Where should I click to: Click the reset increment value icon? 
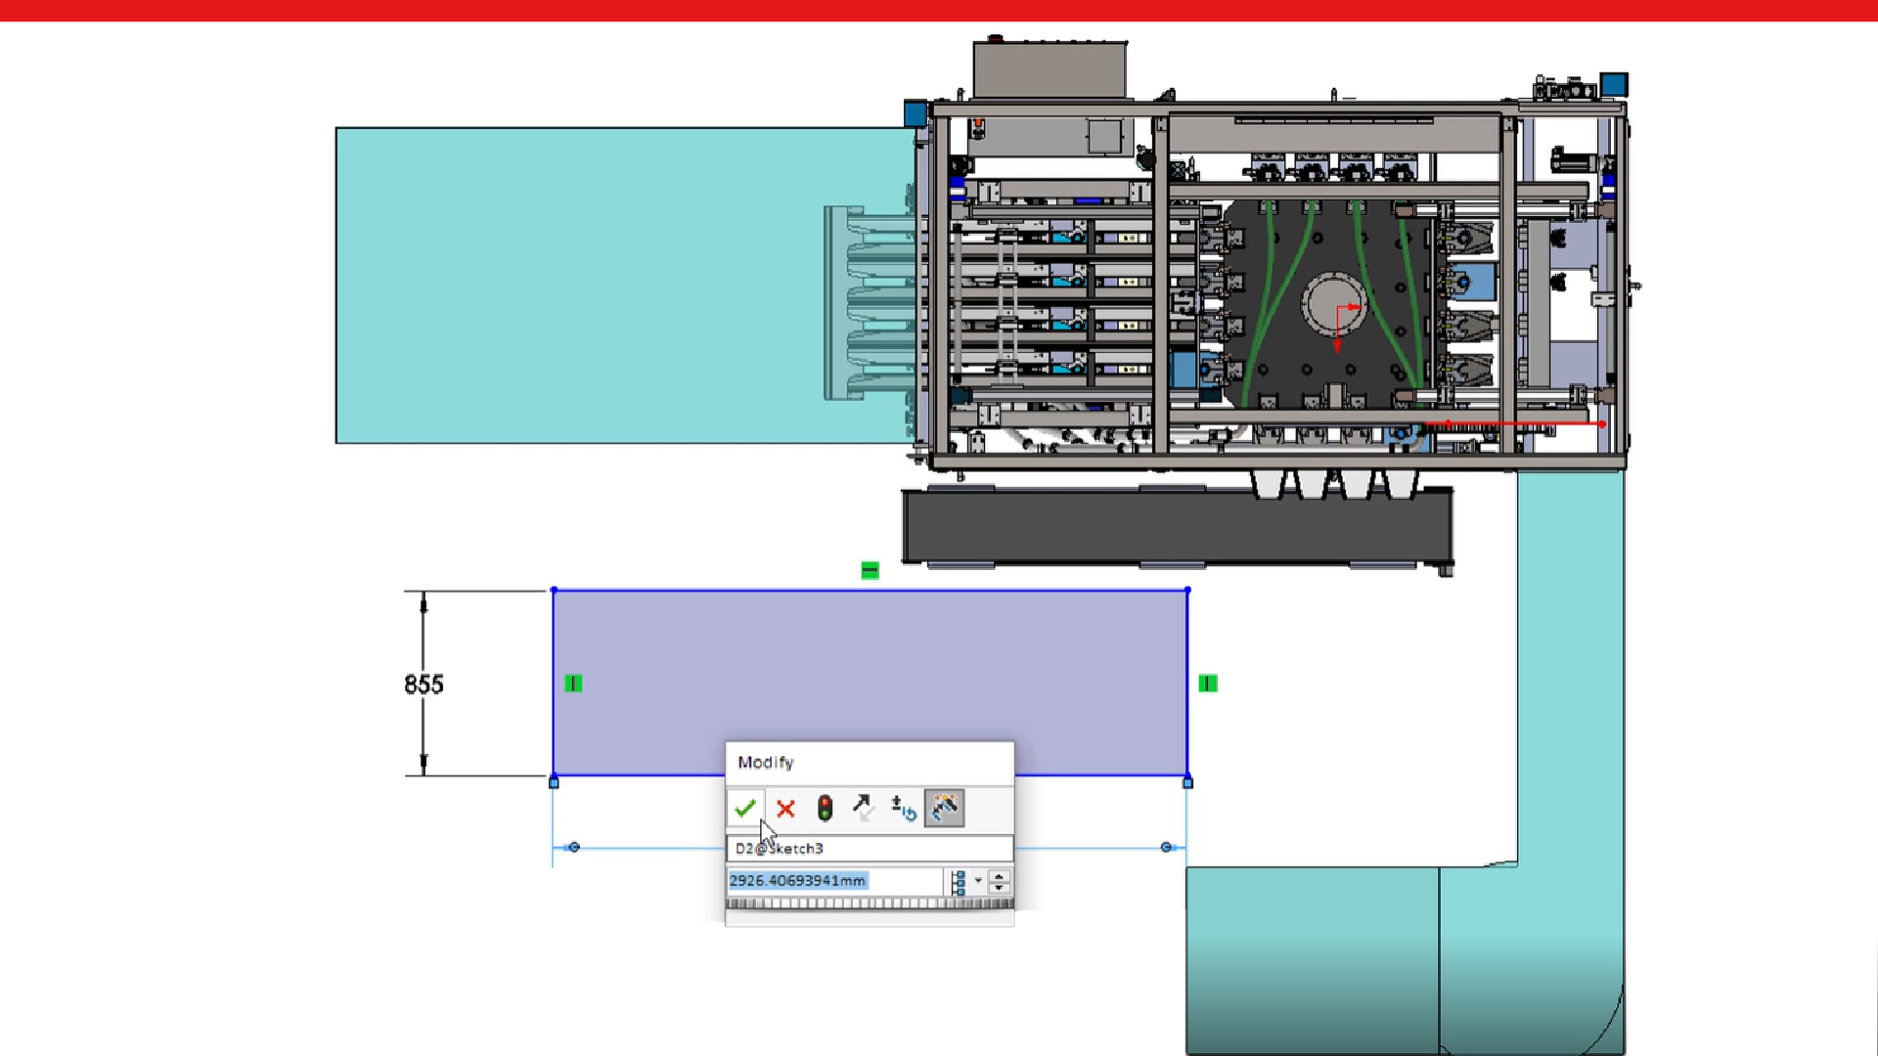click(903, 809)
